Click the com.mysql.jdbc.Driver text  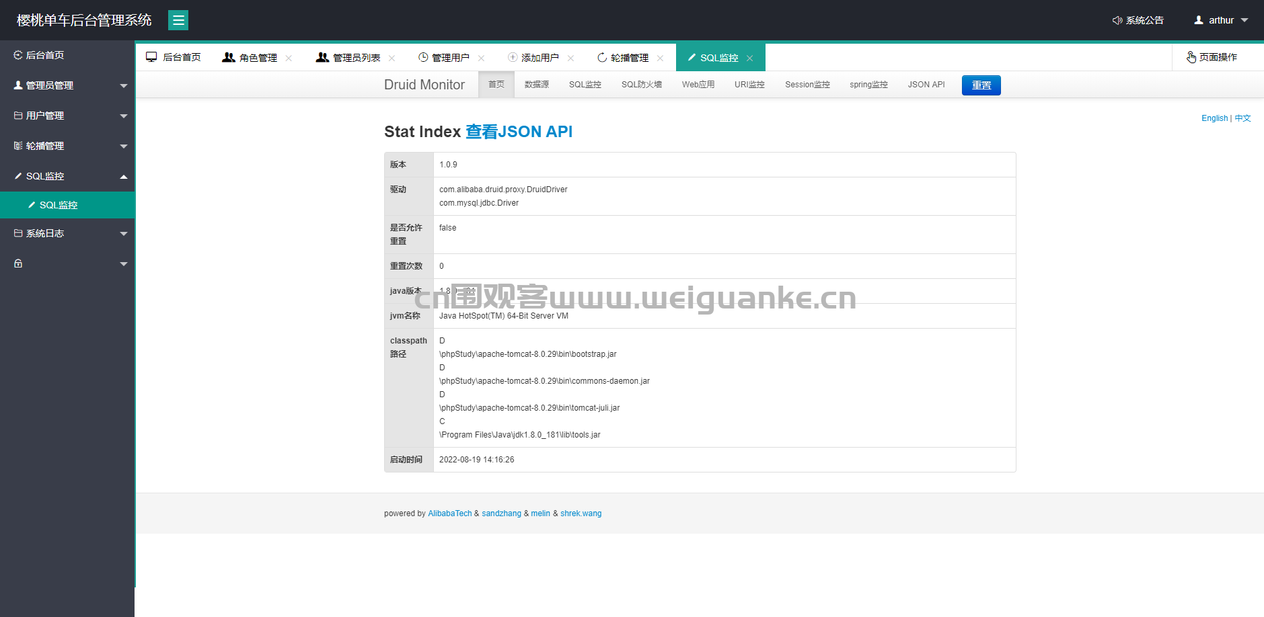479,203
